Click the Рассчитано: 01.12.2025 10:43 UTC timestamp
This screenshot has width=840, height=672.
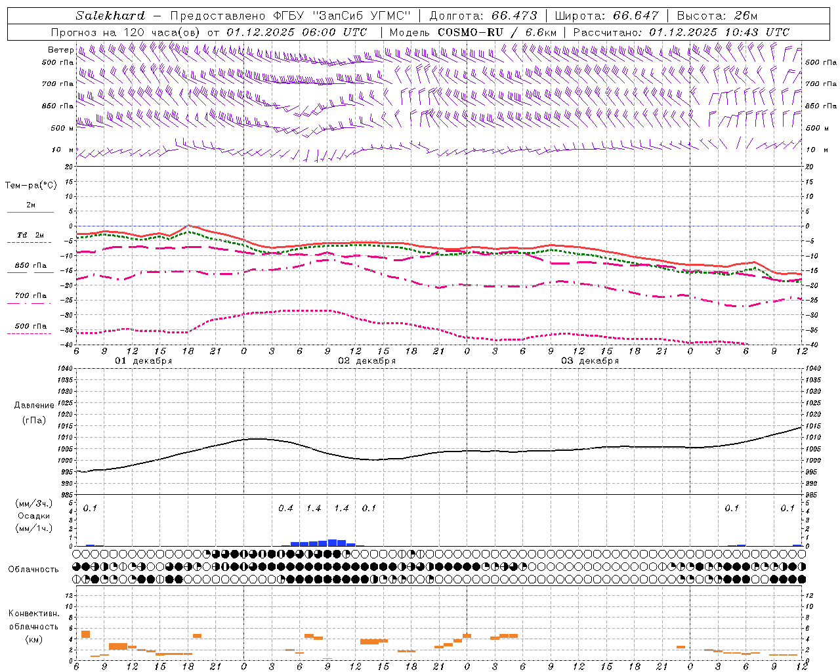click(x=681, y=32)
